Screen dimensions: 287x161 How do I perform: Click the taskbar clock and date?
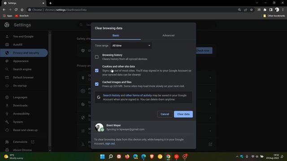click(x=272, y=157)
